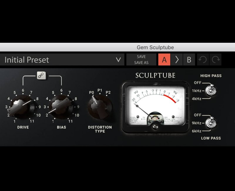Click the SAVE button
Viewport: 235px width, 191px height.
click(141, 57)
